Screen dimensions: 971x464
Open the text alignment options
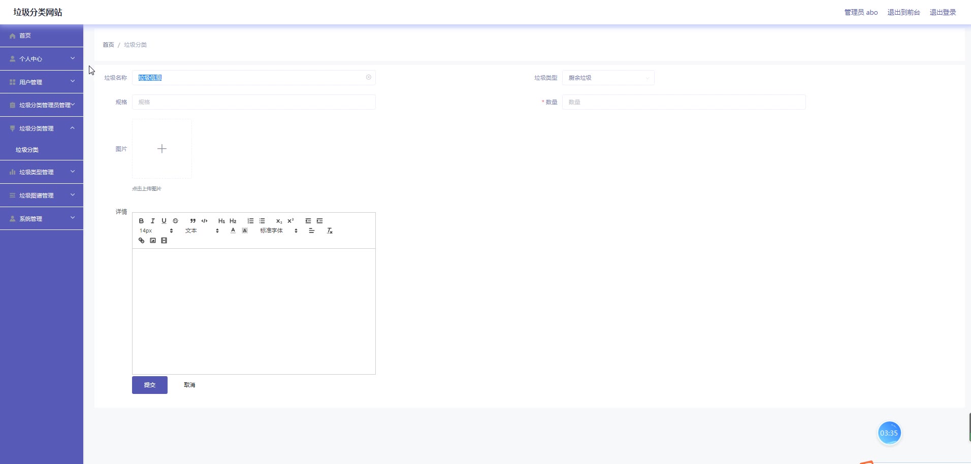(x=312, y=230)
